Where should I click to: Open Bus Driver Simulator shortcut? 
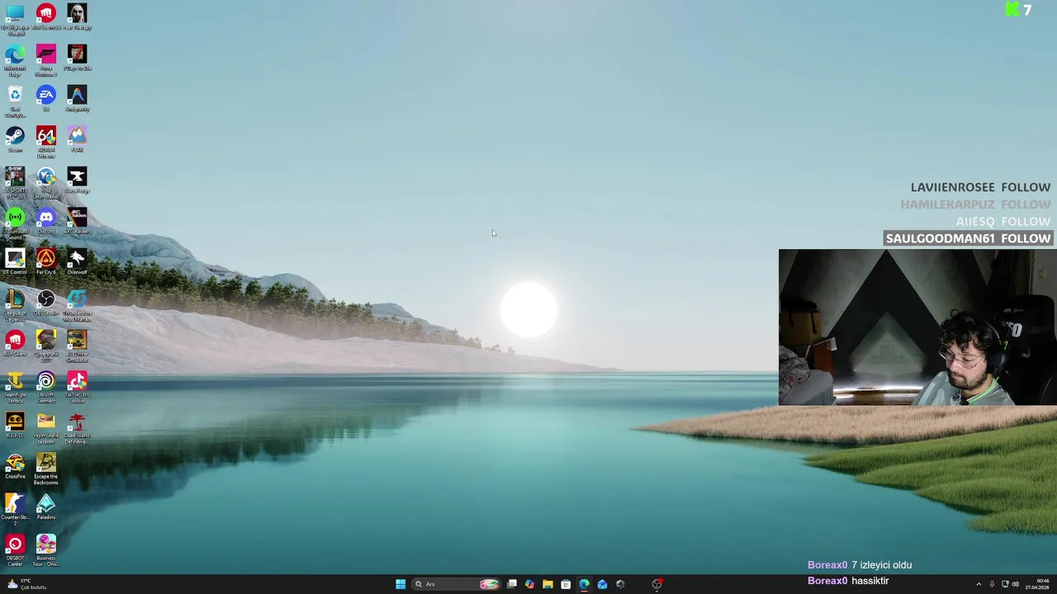tap(77, 346)
